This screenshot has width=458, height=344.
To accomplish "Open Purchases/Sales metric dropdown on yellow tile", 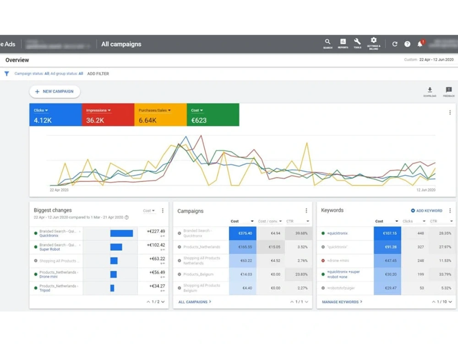I will 154,110.
